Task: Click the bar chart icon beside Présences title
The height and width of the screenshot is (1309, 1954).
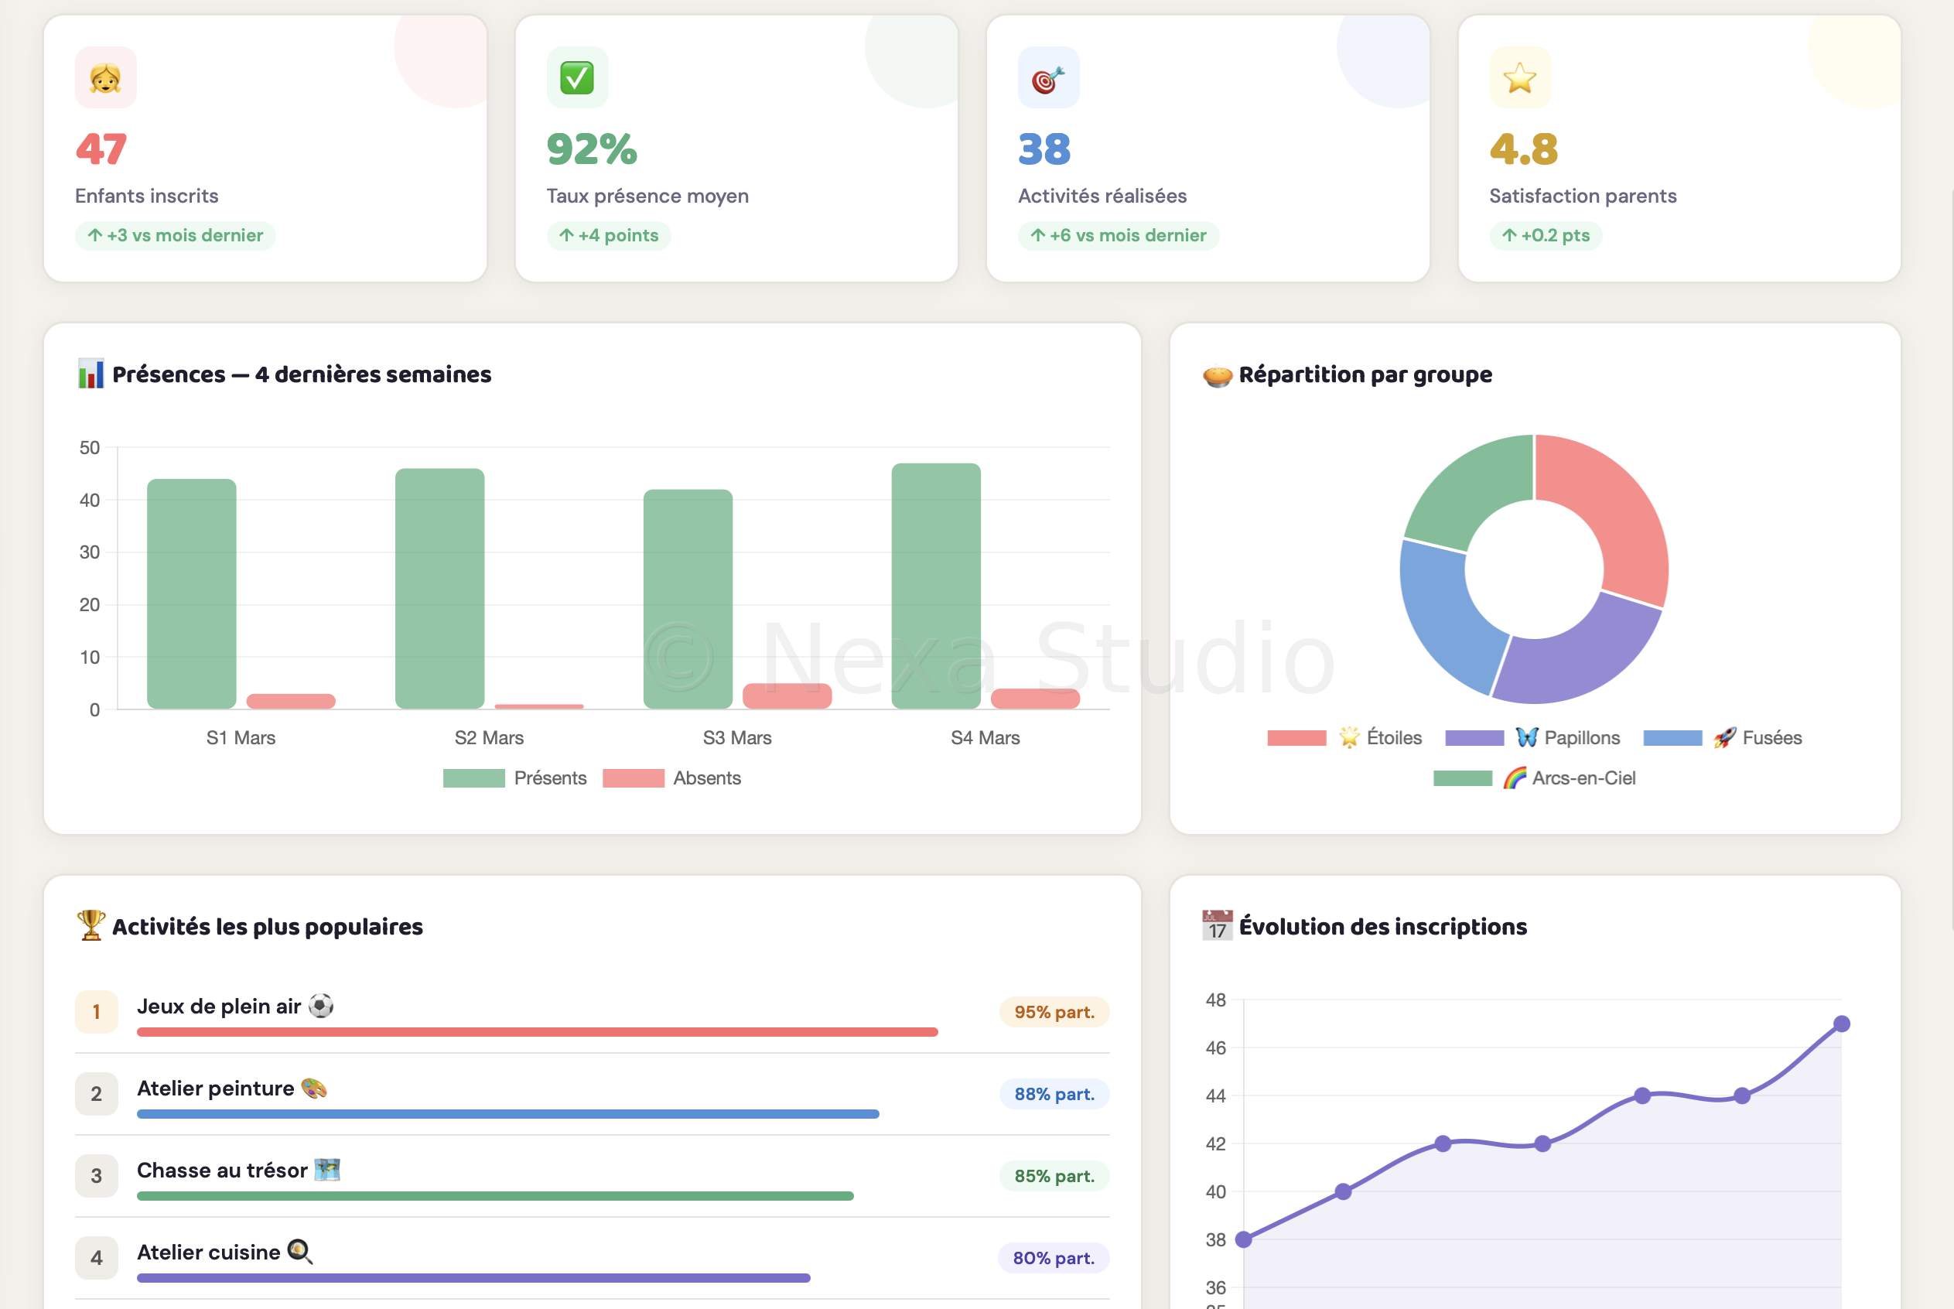Action: (x=91, y=374)
